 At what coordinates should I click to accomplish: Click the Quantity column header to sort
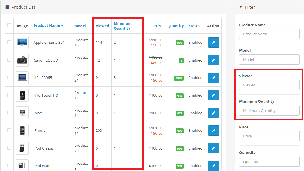tap(175, 26)
